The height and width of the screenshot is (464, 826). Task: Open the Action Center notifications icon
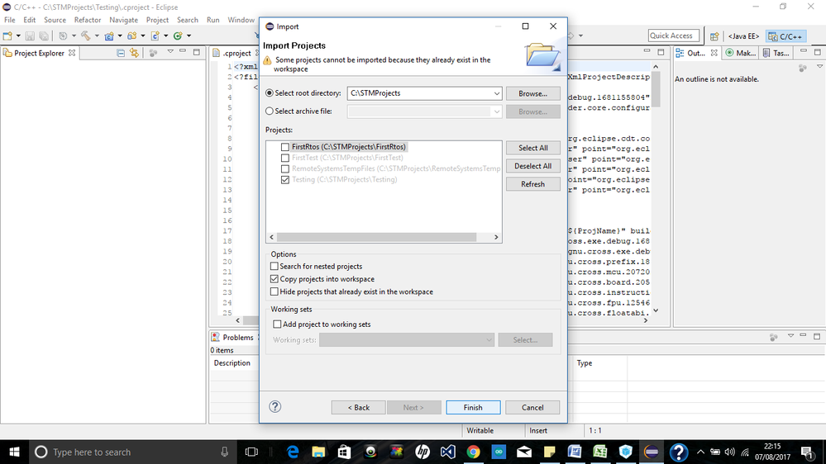pos(808,452)
